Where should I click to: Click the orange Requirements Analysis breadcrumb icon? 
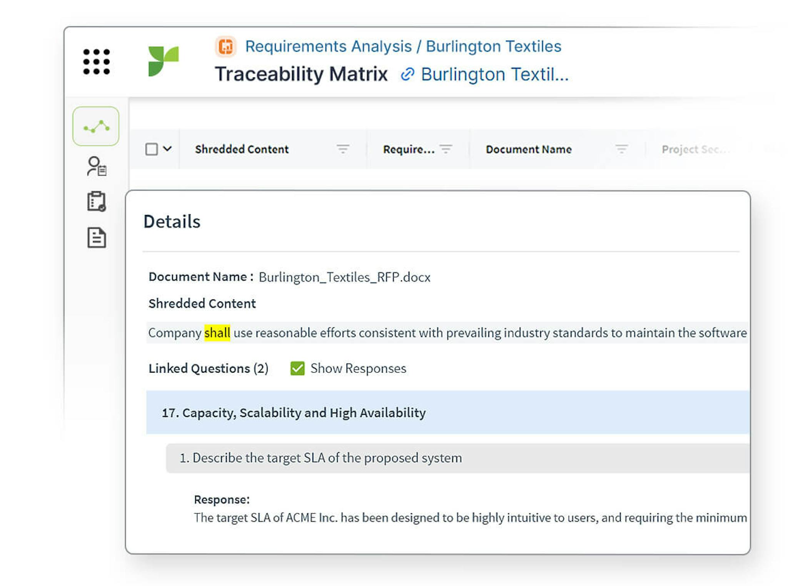click(x=226, y=46)
